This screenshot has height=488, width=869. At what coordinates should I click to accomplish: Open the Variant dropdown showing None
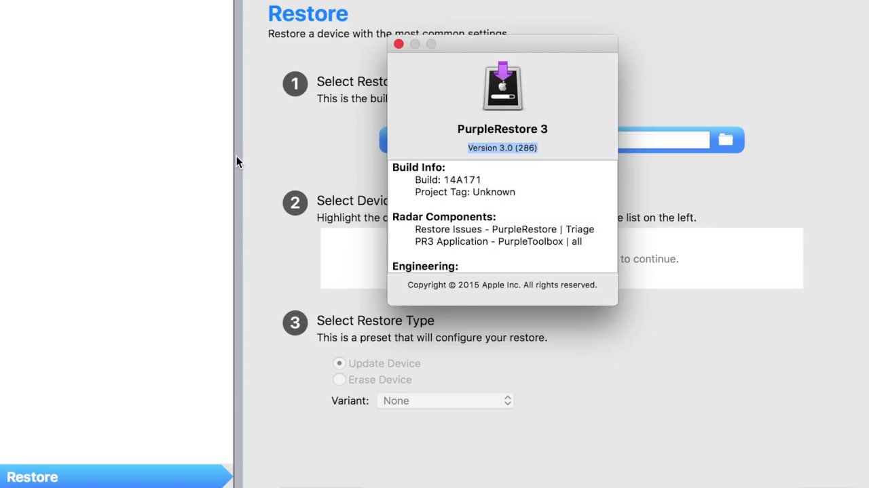445,401
